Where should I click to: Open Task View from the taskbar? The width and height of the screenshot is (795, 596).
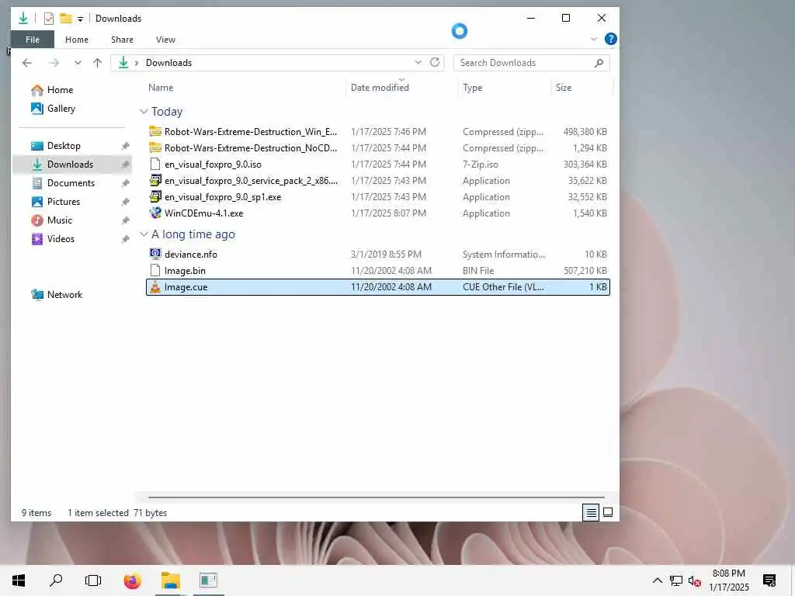tap(93, 580)
